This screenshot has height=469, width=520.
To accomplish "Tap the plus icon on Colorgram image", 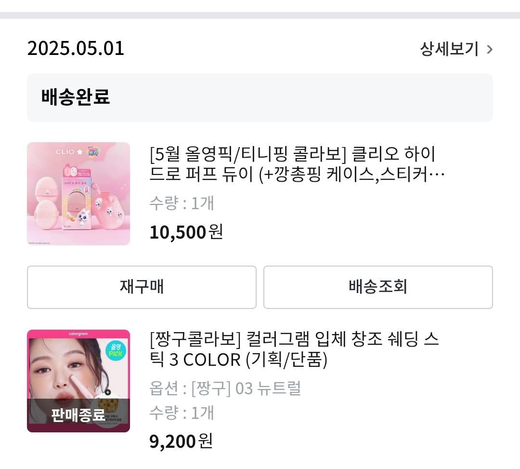I will click(107, 392).
